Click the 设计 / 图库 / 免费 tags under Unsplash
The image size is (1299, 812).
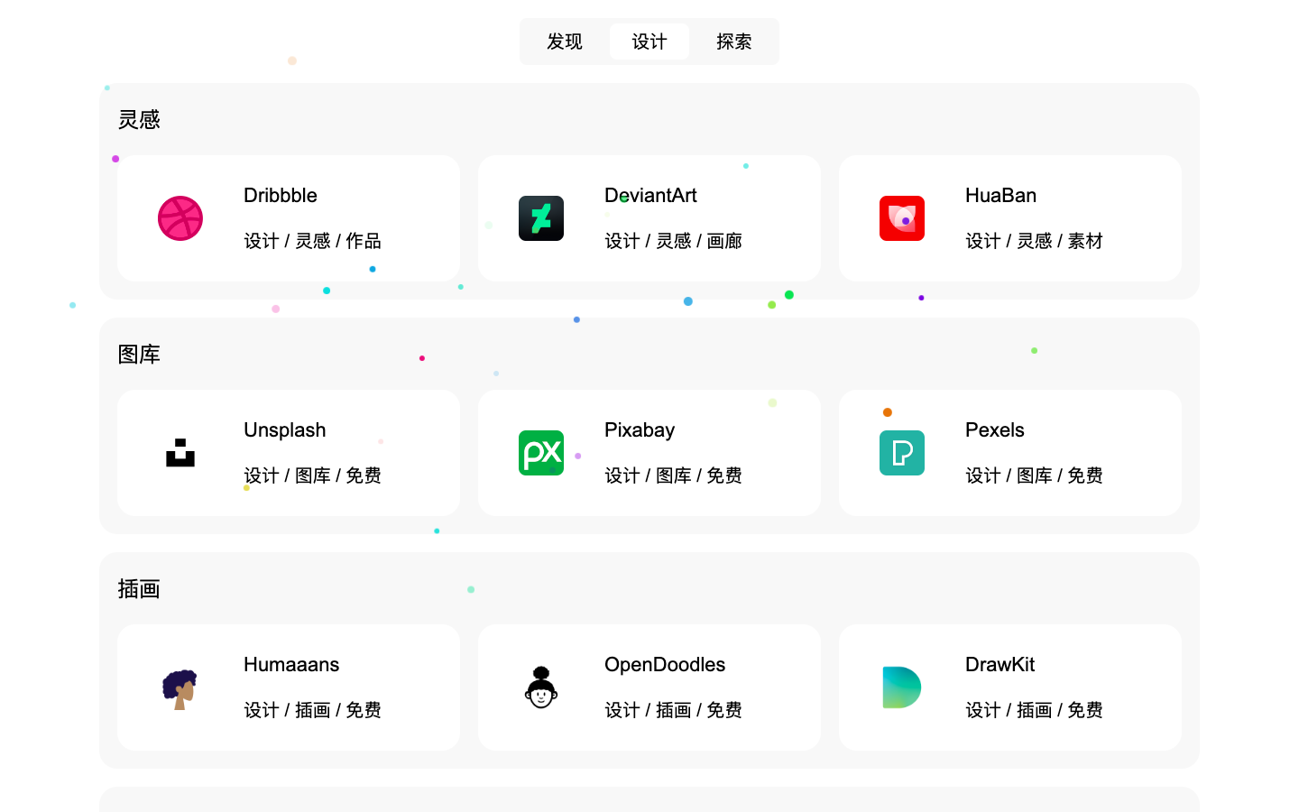(311, 475)
